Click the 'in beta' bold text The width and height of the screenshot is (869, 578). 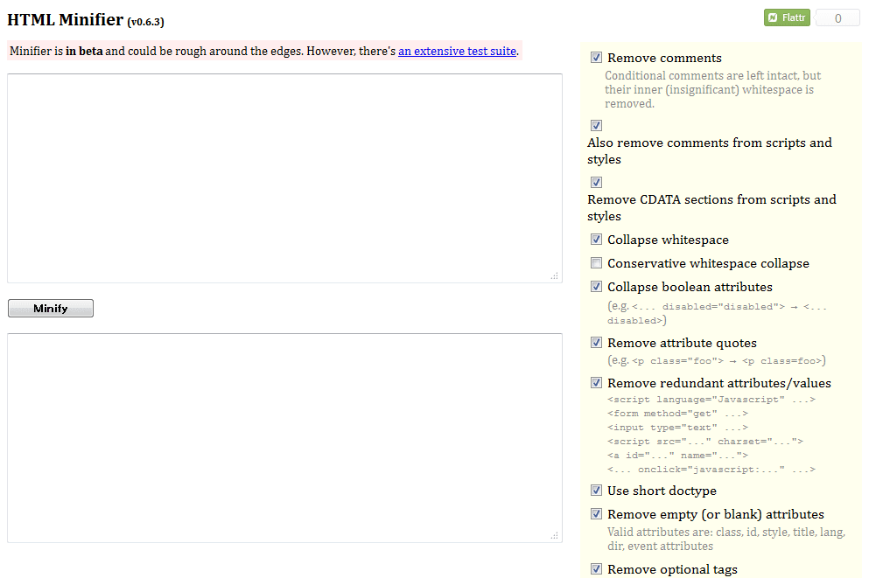click(x=84, y=51)
